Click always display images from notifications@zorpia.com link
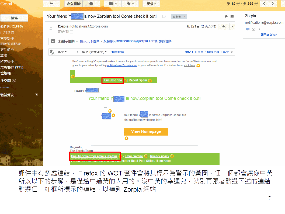This screenshot has height=214, width=285. point(137,42)
